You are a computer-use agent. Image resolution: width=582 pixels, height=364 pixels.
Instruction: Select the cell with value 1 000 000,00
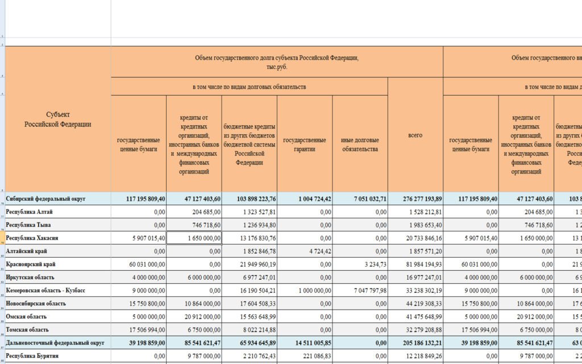pos(305,290)
